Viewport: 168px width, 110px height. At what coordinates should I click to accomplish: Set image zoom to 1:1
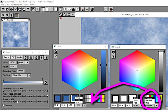coord(73,15)
